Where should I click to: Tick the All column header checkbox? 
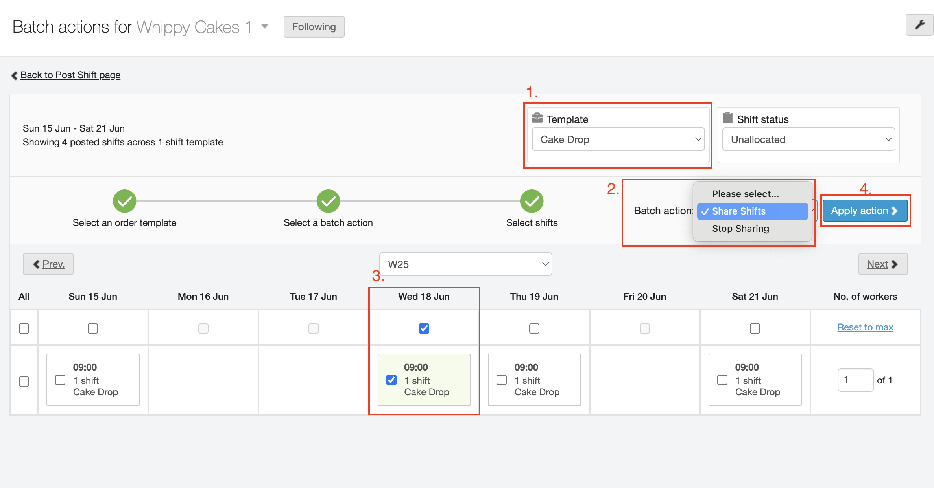tap(24, 328)
